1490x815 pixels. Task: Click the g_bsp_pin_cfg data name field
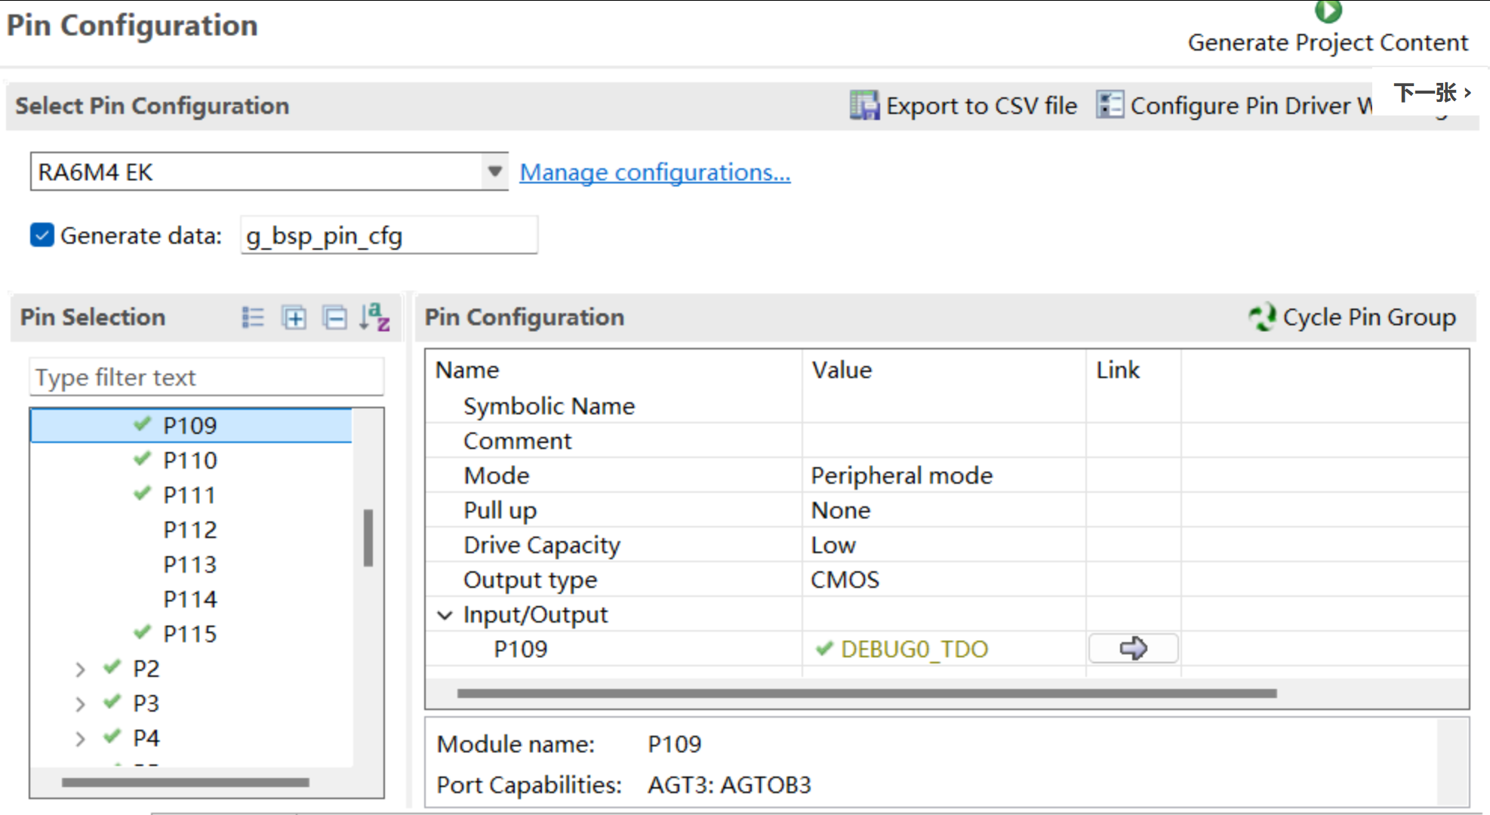389,235
